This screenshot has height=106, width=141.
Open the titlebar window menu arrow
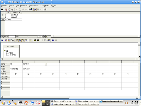pos(2,2)
